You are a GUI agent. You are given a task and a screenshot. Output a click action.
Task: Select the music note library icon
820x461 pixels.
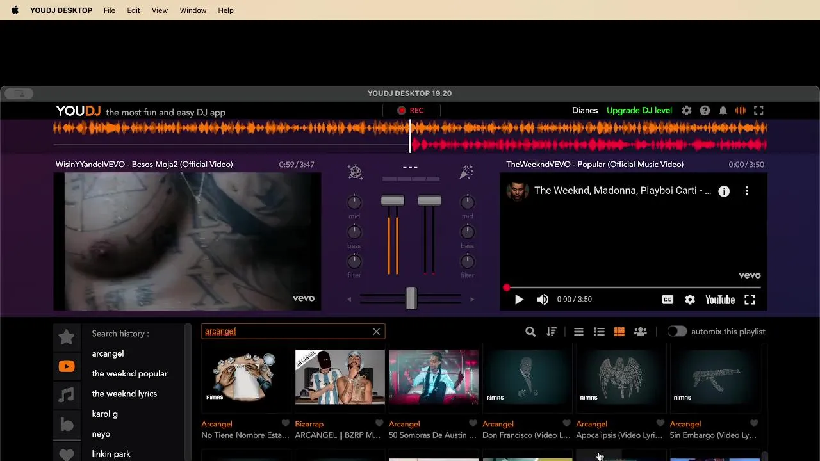[x=67, y=395]
